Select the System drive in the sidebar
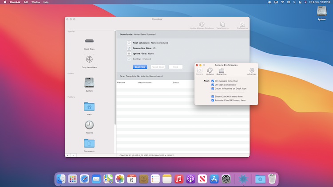333x187 pixels. pos(89,82)
